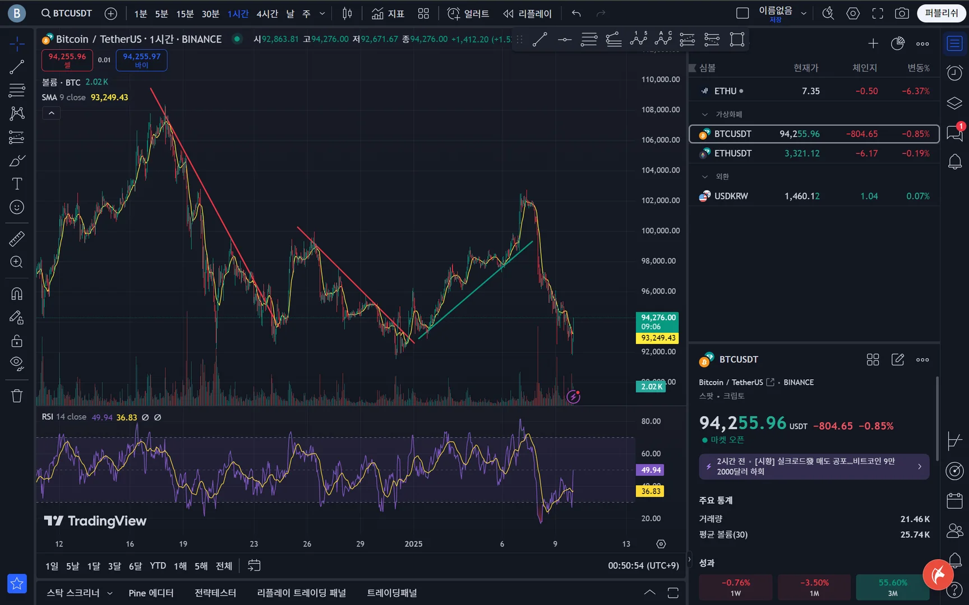
Task: Open economic calendar icon in right sidebar
Action: click(954, 500)
